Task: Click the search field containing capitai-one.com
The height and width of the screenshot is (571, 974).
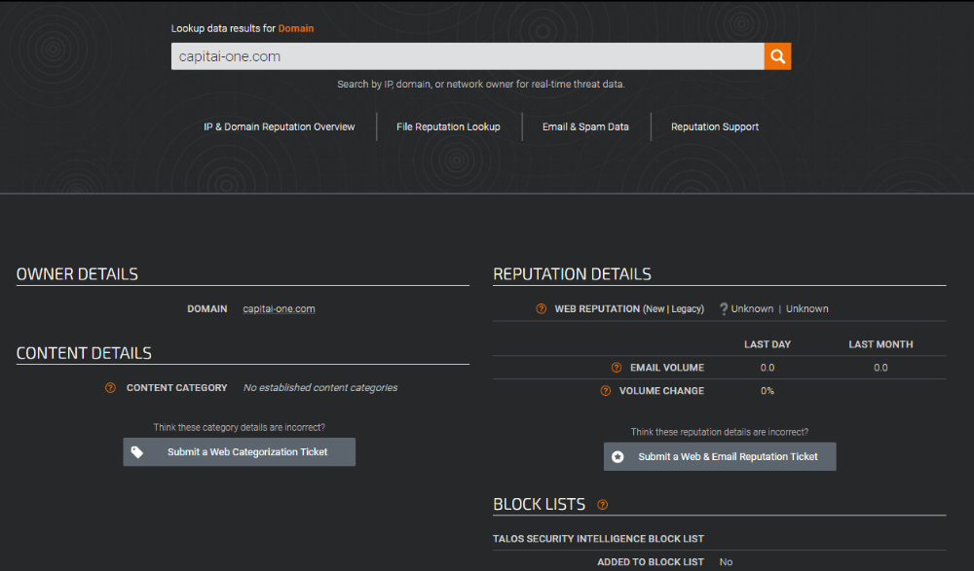Action: [468, 56]
